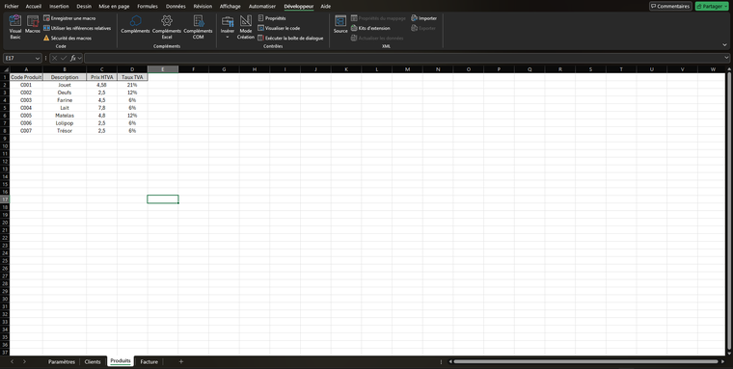Viewport: 733px width, 369px height.
Task: Expand the function button dropdown arrow
Action: pyautogui.click(x=80, y=59)
